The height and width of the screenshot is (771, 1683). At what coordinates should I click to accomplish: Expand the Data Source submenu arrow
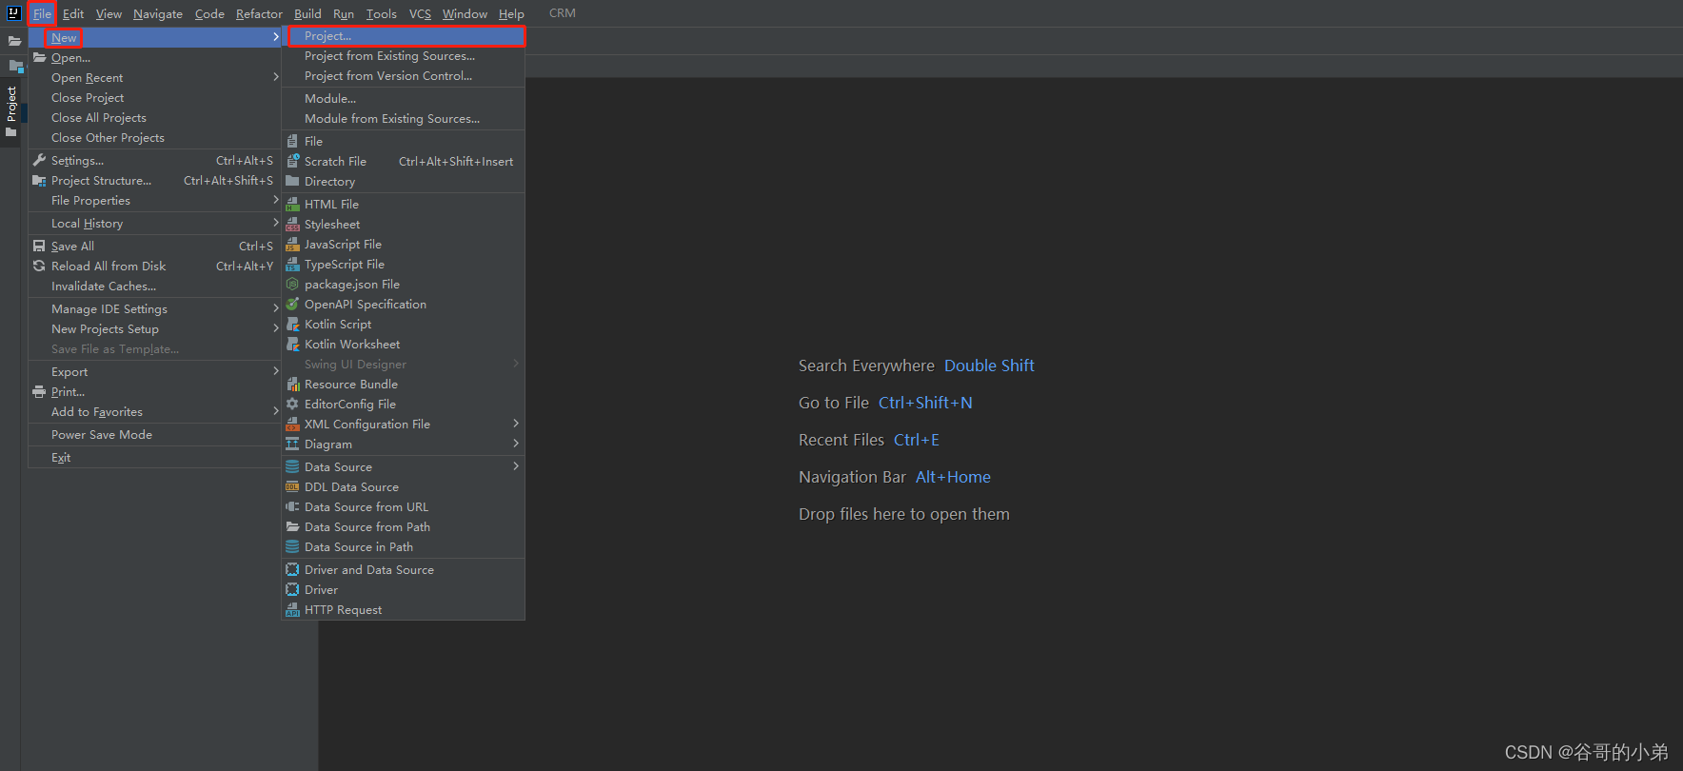point(516,466)
